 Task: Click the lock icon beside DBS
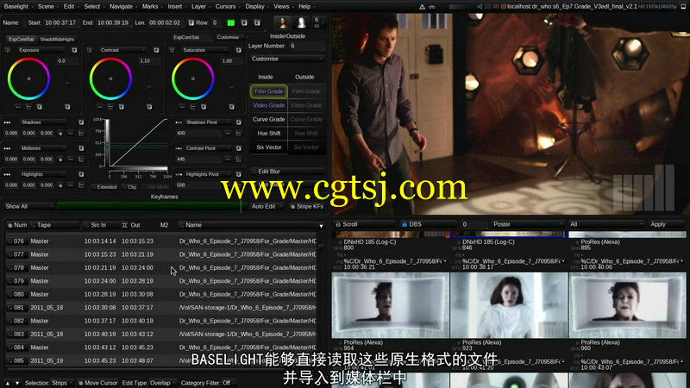tap(405, 224)
